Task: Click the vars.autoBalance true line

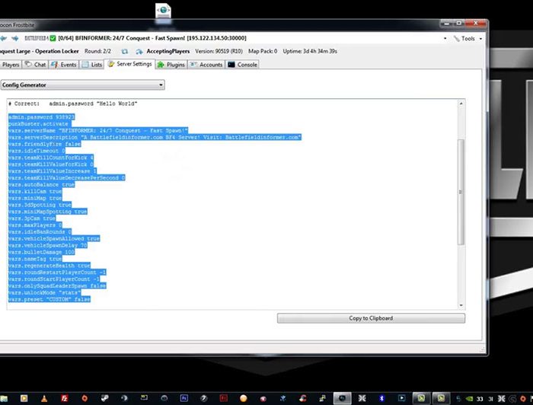Action: point(41,184)
